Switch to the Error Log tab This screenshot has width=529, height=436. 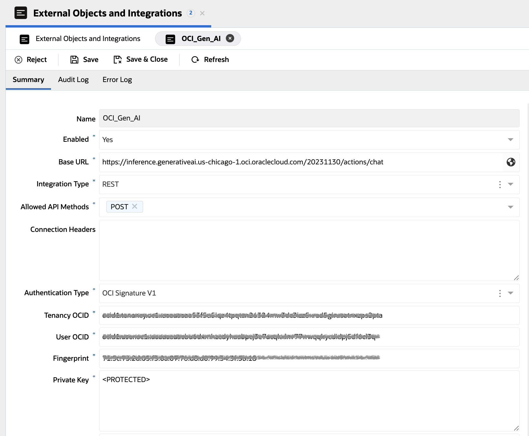point(117,80)
